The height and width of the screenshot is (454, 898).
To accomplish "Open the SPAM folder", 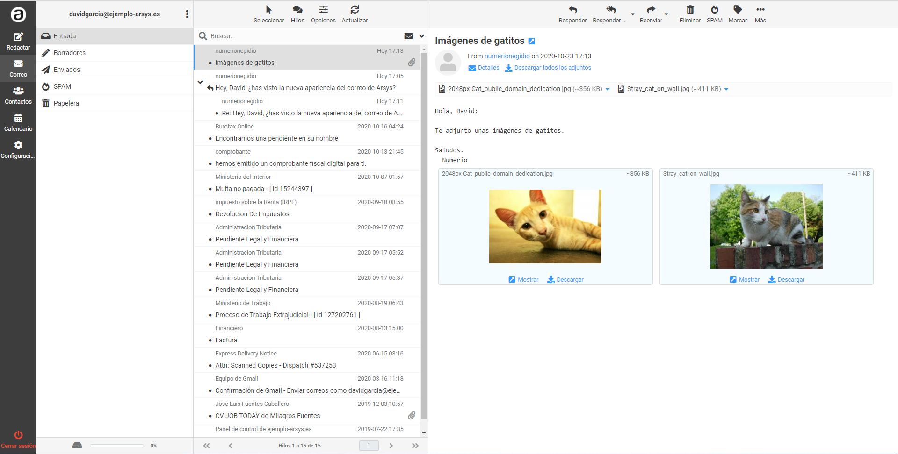I will [115, 86].
